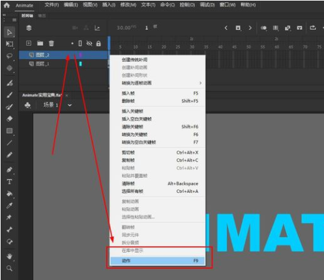Step back to previous keyframe arrow
Image resolution: width=324 pixels, height=280 pixels.
pyautogui.click(x=226, y=28)
